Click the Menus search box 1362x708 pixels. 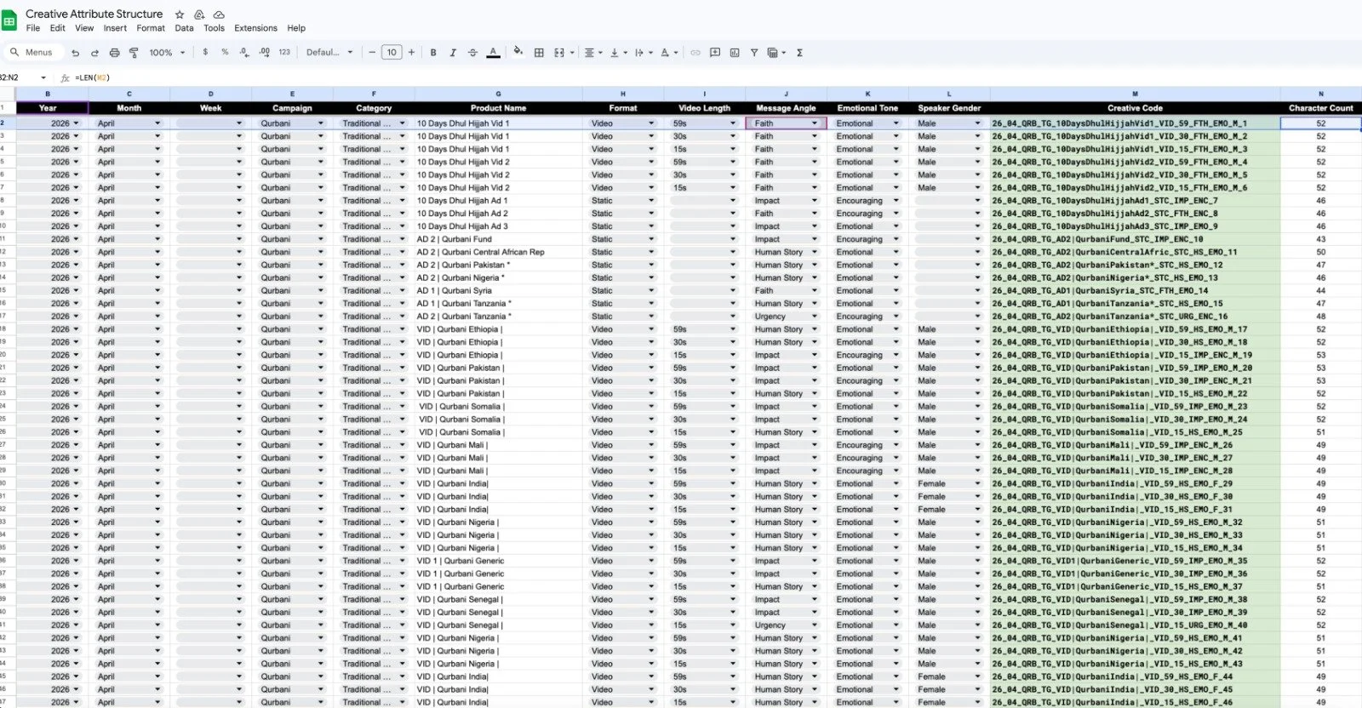(32, 53)
